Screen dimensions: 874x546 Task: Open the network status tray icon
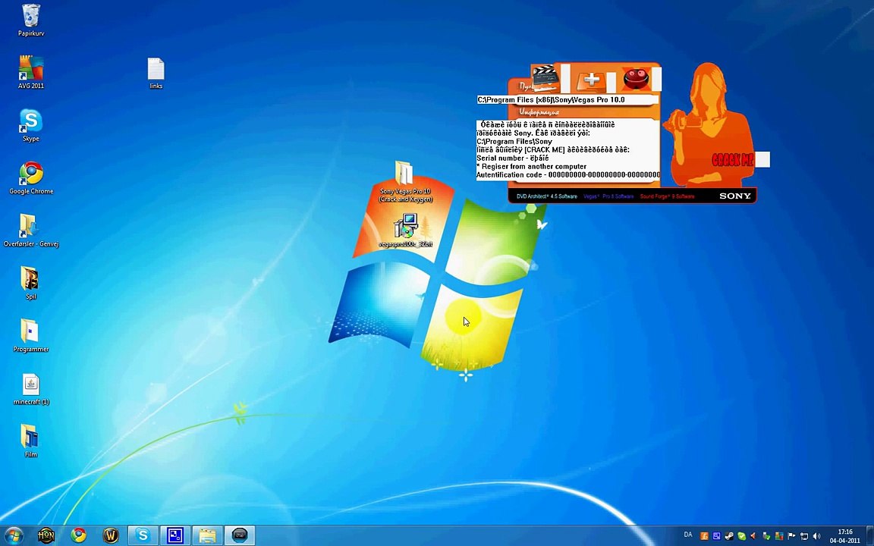[x=803, y=536]
